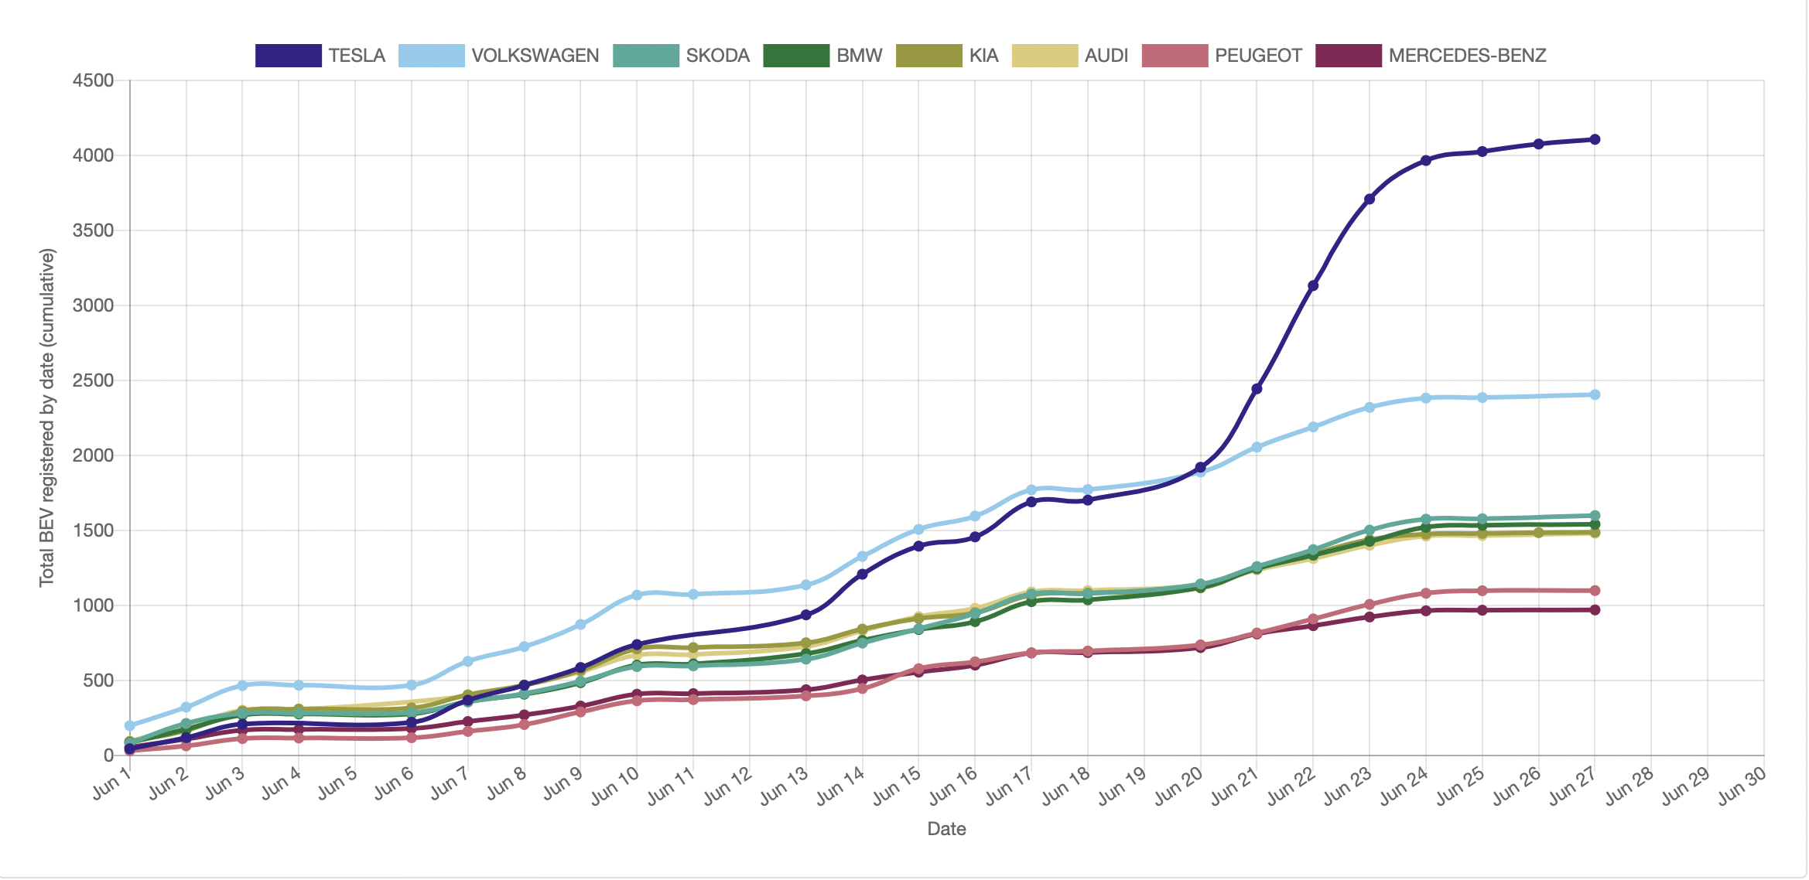
Task: Click Mercedes-Benz data point on Jun 27
Action: point(1595,610)
